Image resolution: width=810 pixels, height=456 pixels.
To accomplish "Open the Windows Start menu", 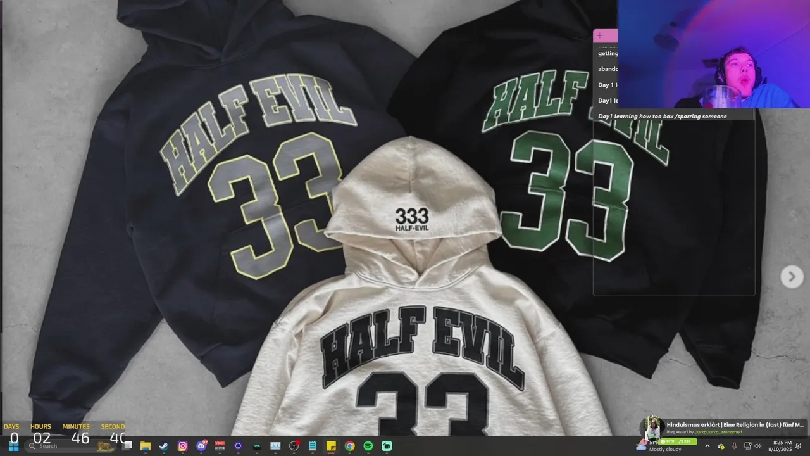I will click(x=13, y=446).
